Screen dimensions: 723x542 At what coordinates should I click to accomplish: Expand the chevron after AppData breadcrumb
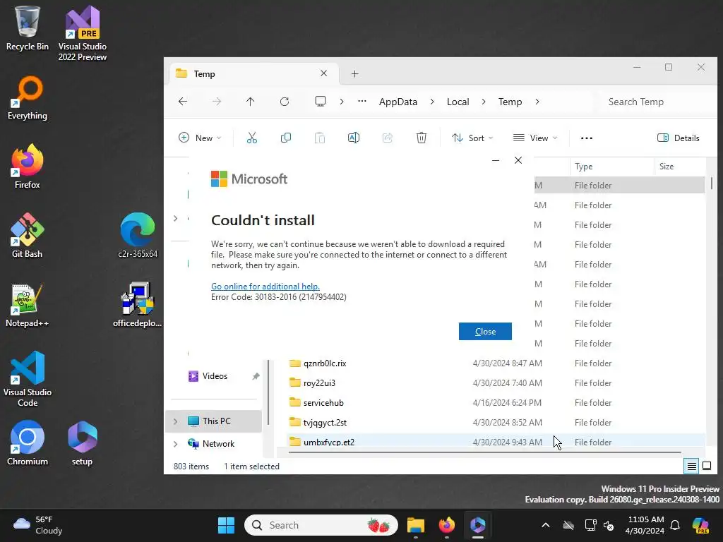click(x=432, y=102)
